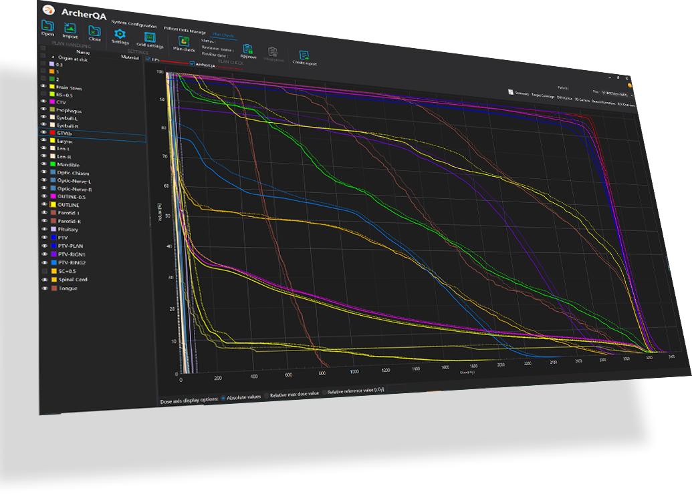Image resolution: width=692 pixels, height=494 pixels.
Task: Open the ROI Overview tab
Action: (626, 105)
